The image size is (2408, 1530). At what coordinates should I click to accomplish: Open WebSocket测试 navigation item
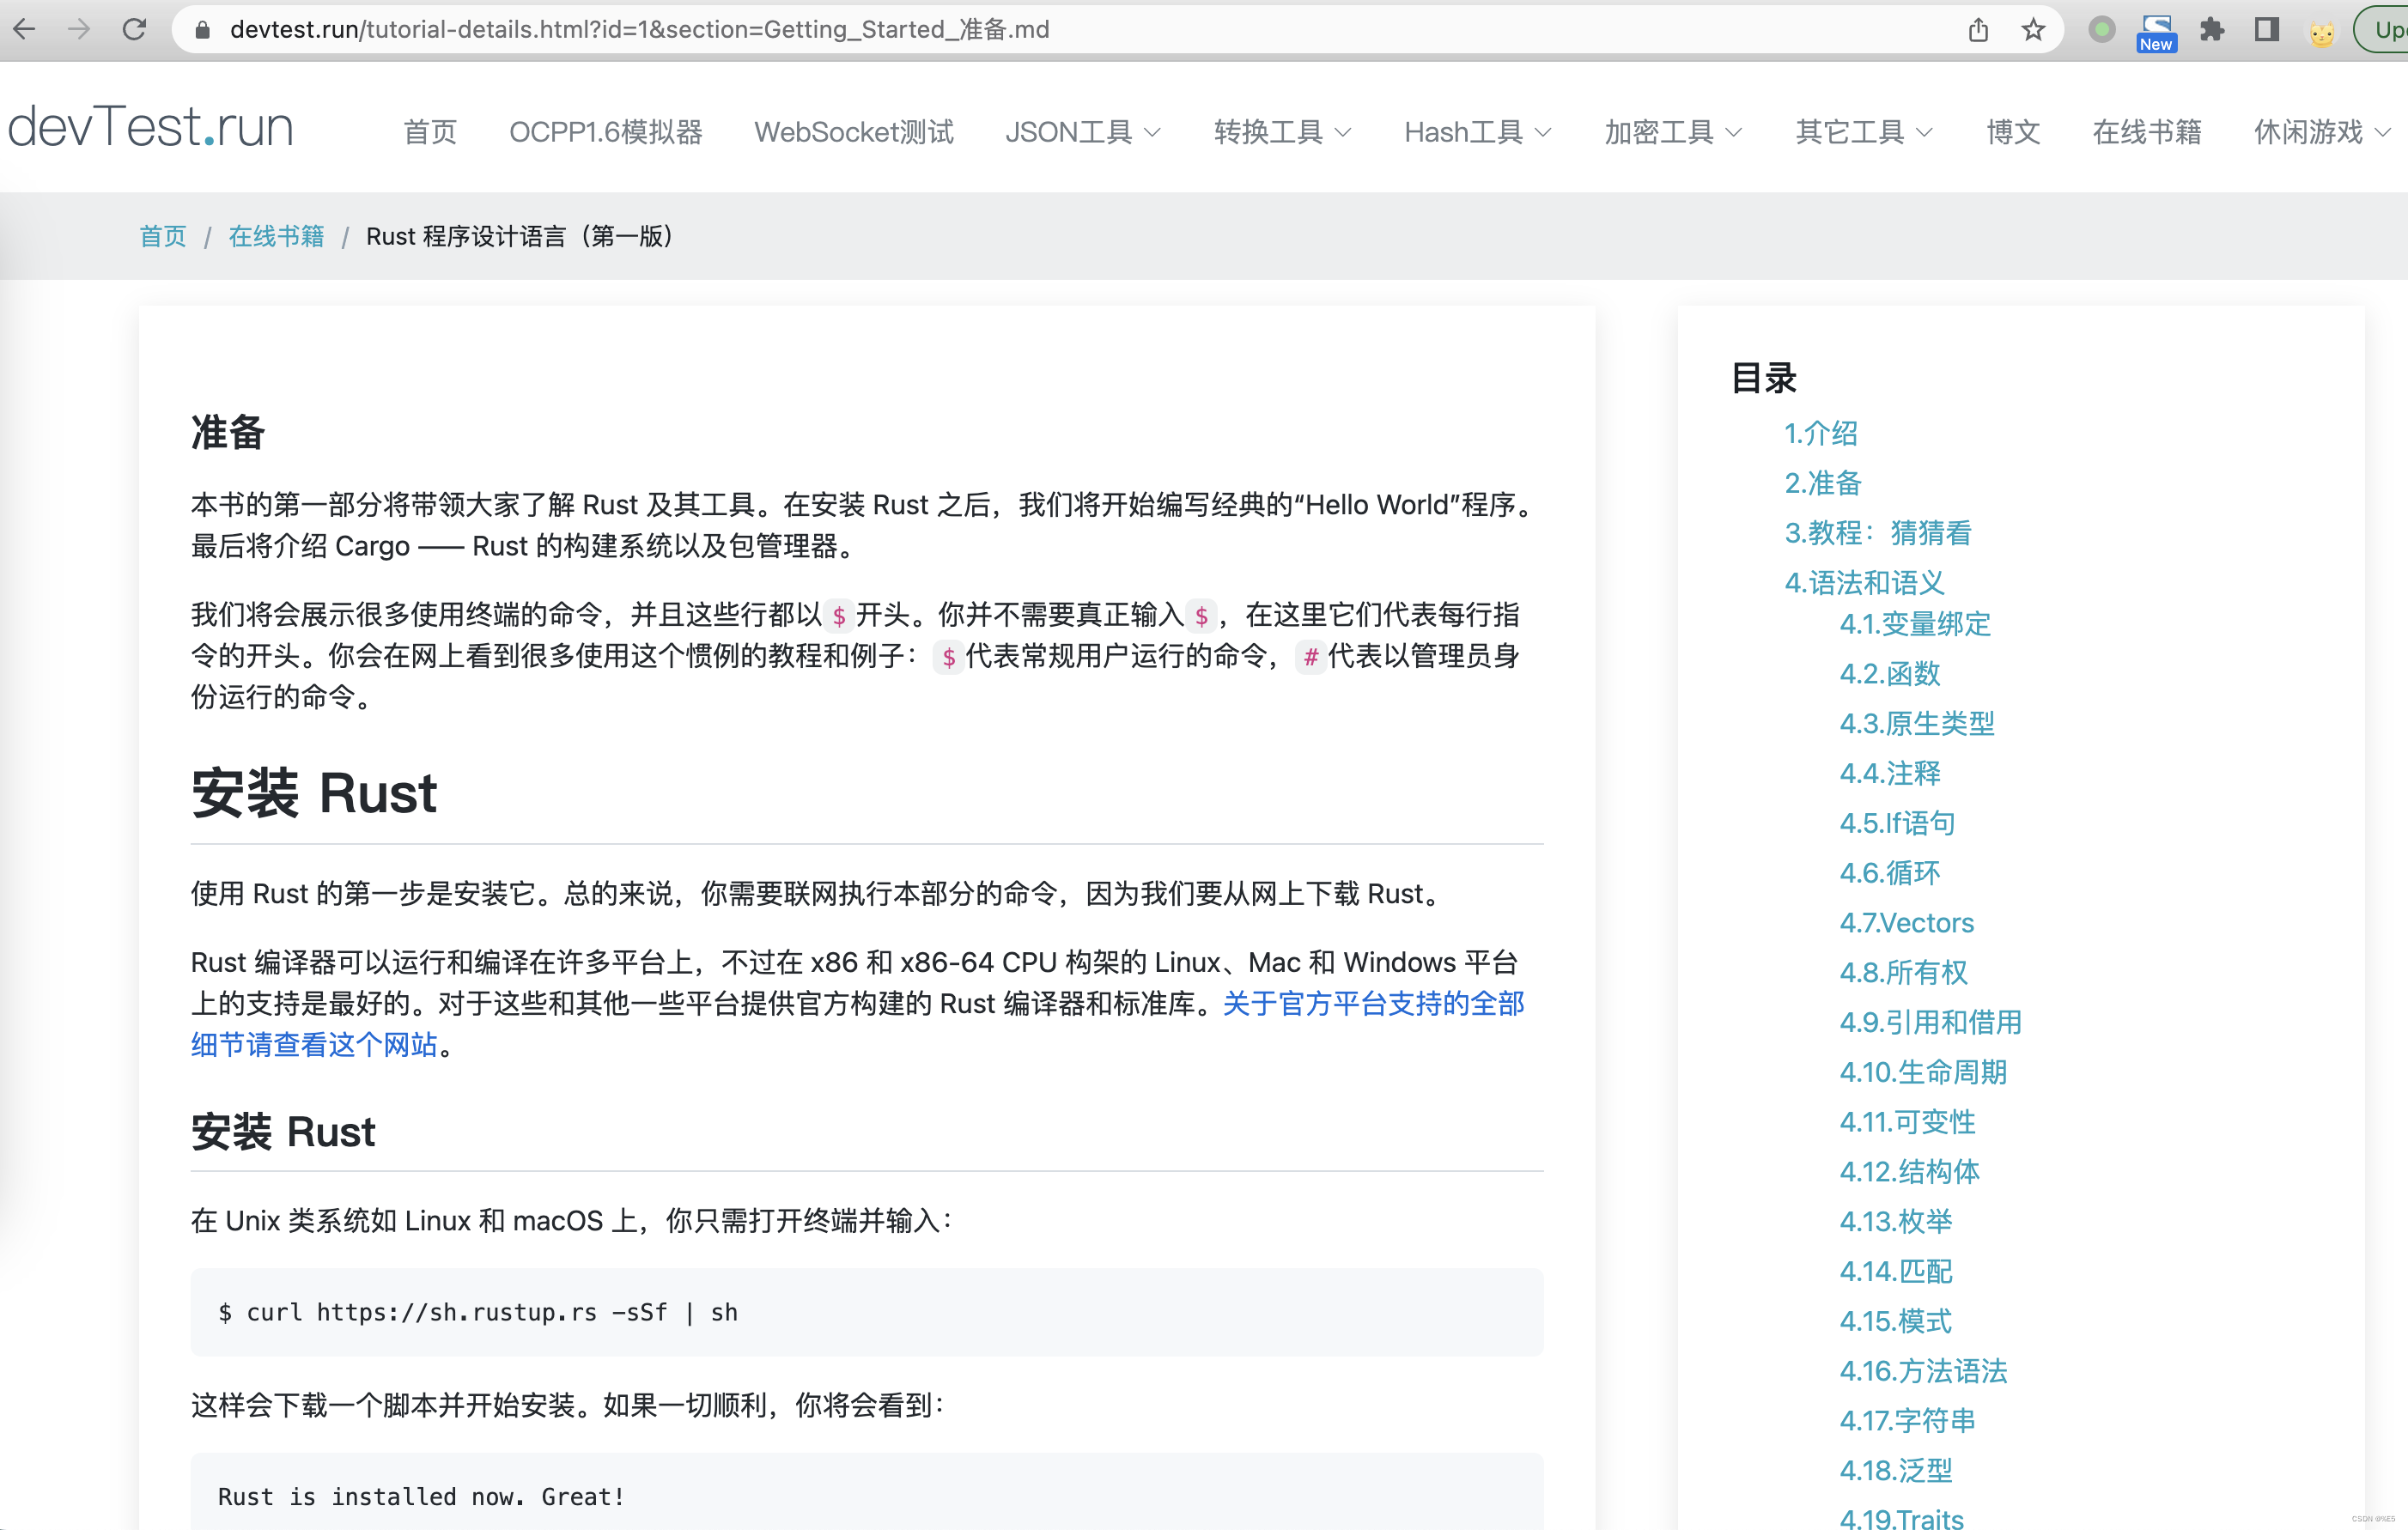click(853, 132)
